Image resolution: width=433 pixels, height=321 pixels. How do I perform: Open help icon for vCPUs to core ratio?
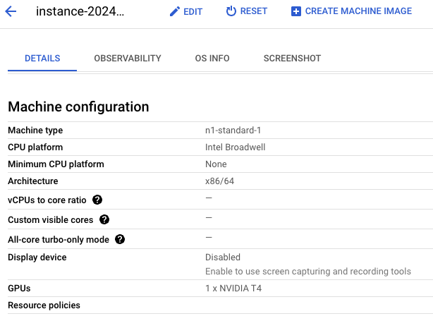pyautogui.click(x=97, y=200)
